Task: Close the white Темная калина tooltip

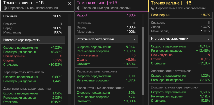Action: (x=69, y=4)
